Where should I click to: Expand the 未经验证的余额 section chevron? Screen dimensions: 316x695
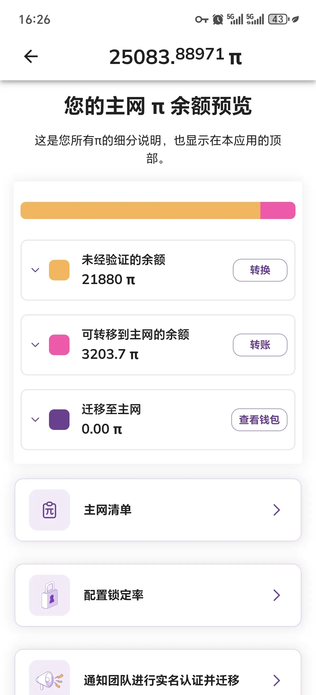point(35,270)
